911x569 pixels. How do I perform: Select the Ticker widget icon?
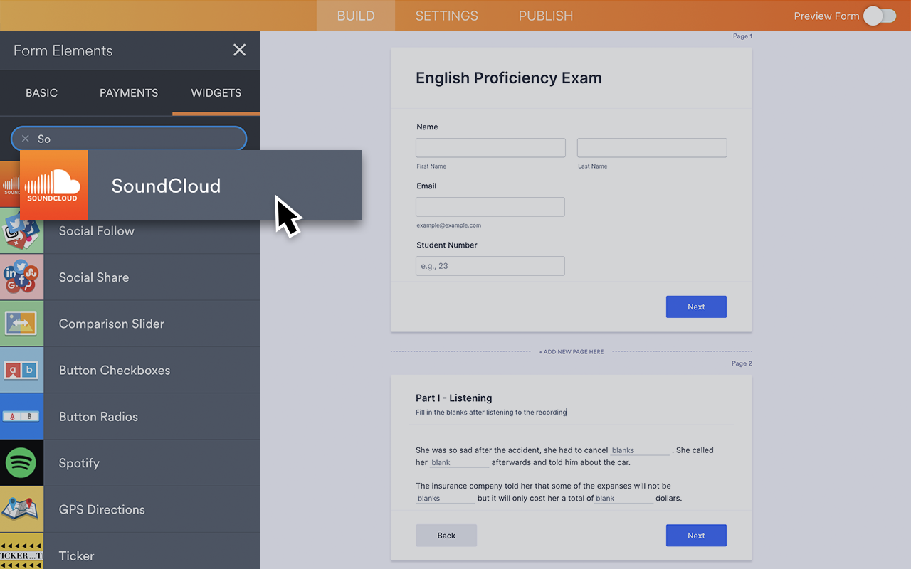pos(21,555)
